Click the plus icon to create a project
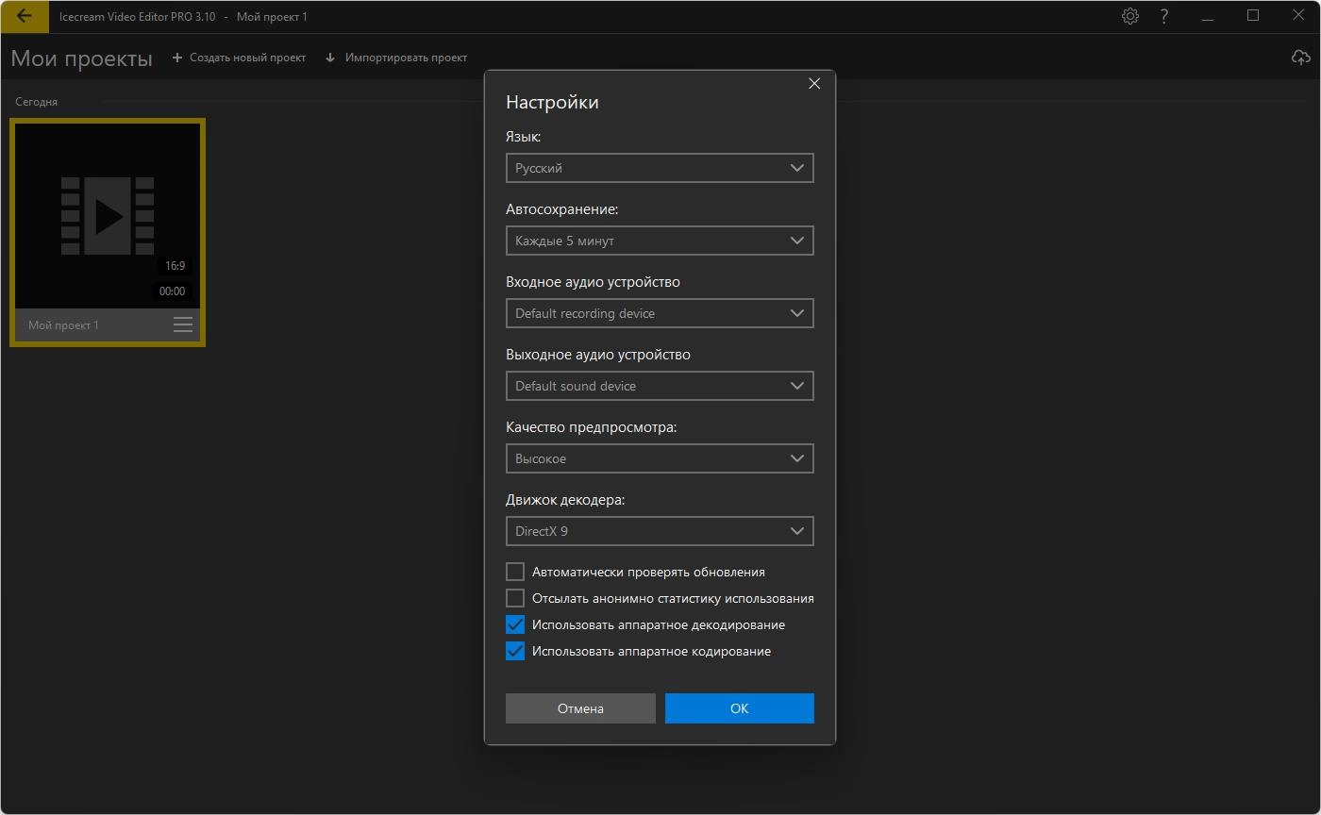Screen dimensions: 1321x815 coord(177,58)
